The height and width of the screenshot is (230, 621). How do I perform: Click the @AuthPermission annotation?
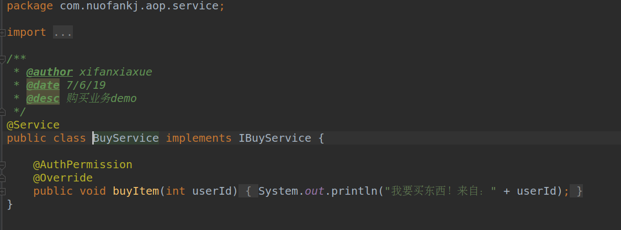click(83, 165)
